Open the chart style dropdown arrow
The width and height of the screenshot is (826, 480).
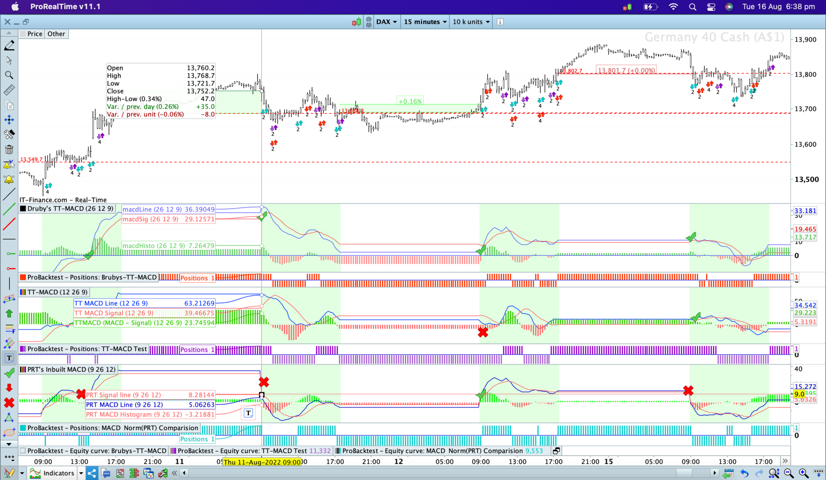click(22, 473)
